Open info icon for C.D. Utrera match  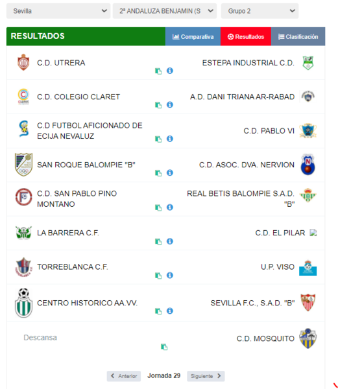coord(170,71)
